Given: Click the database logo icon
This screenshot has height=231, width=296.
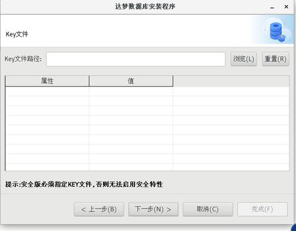Looking at the screenshot, I should pyautogui.click(x=277, y=31).
